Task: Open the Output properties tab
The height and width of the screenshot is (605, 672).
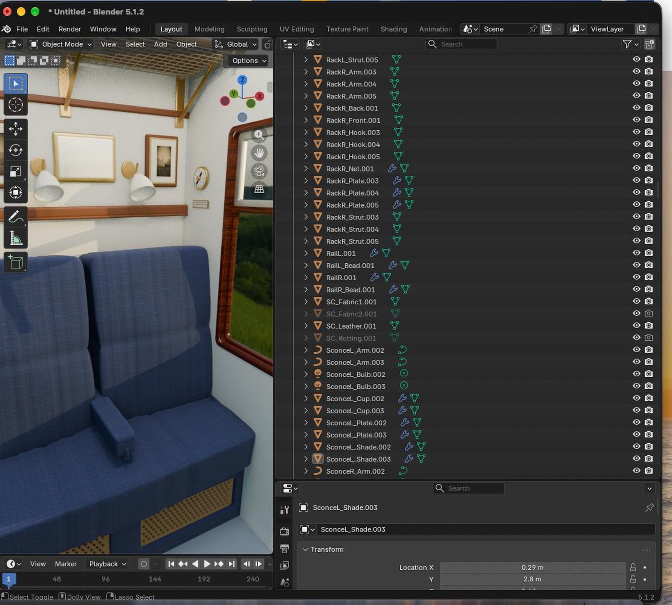Action: pyautogui.click(x=285, y=548)
